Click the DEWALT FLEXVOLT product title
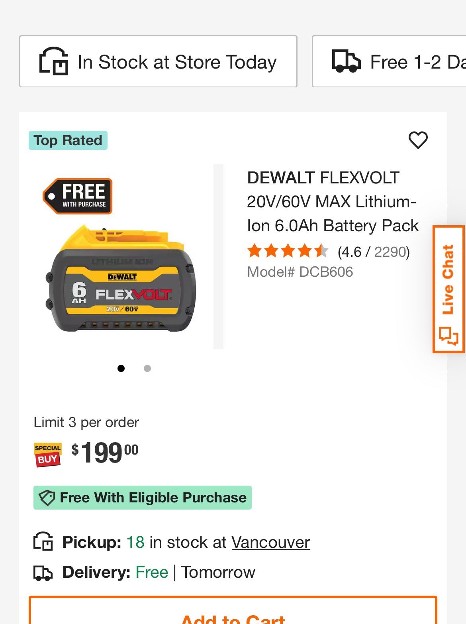Screen dimensions: 466x624 (x=332, y=201)
